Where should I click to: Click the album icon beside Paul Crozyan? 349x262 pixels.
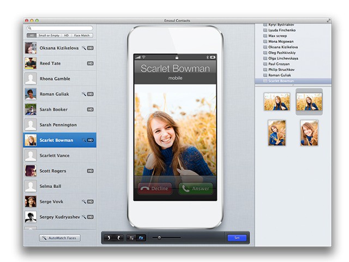pyautogui.click(x=265, y=64)
